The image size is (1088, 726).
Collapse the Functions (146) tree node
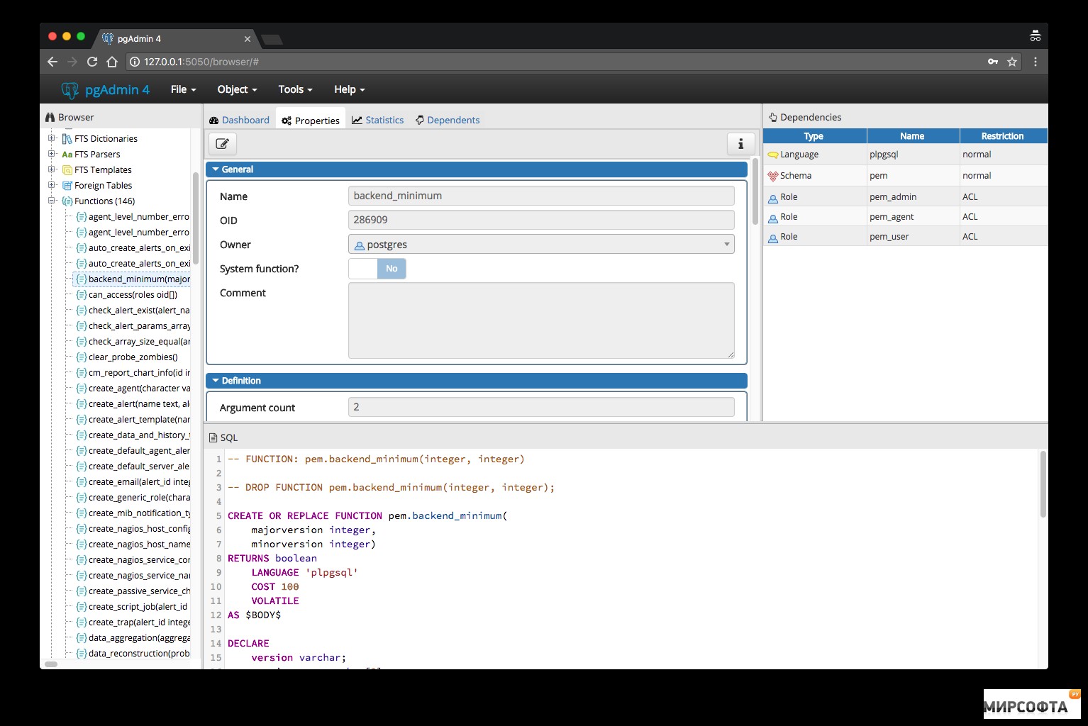tap(52, 201)
